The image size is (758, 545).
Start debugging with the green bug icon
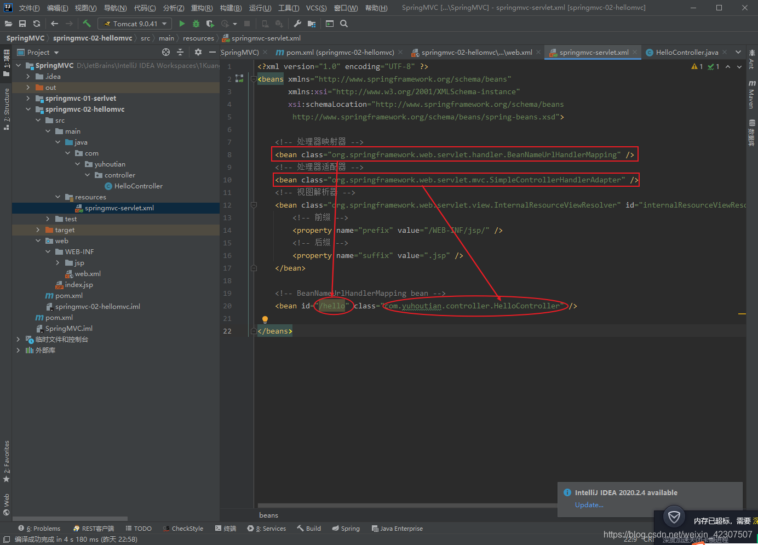pyautogui.click(x=196, y=24)
